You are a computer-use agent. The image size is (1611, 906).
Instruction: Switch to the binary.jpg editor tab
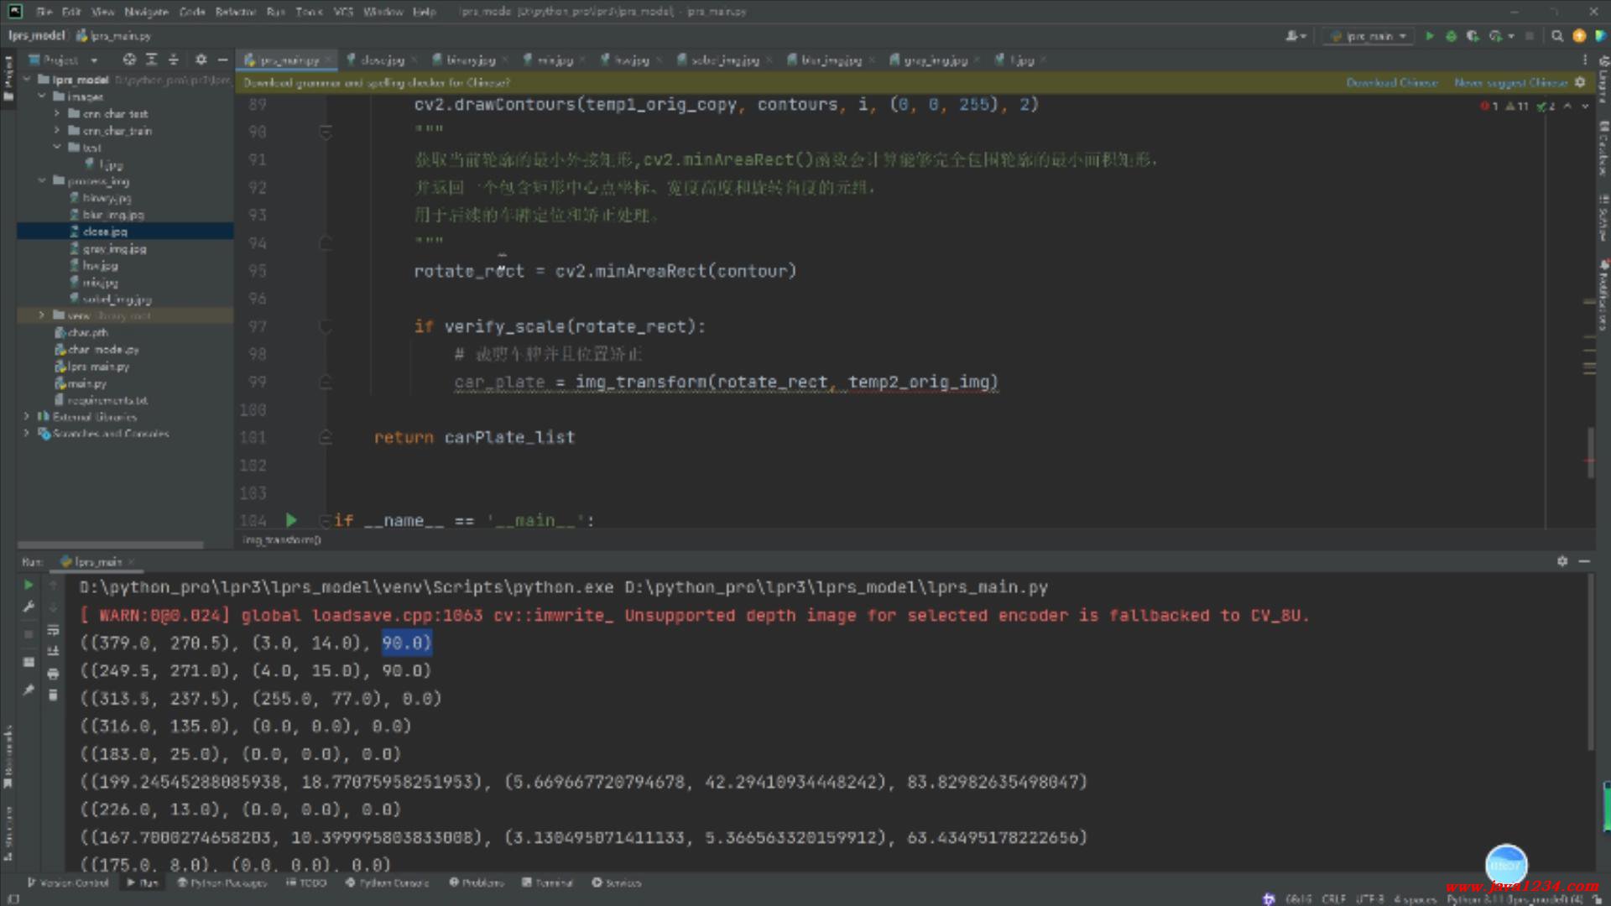(470, 60)
